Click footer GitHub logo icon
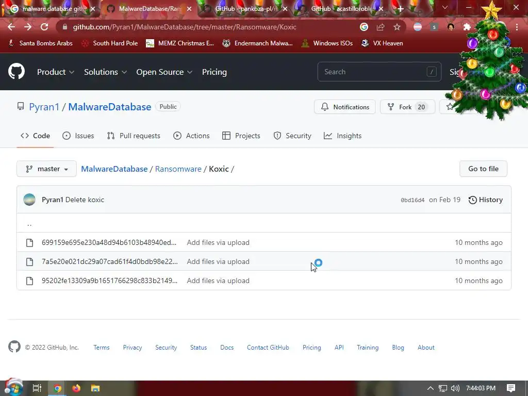Screen dimensions: 528x396 point(14,346)
